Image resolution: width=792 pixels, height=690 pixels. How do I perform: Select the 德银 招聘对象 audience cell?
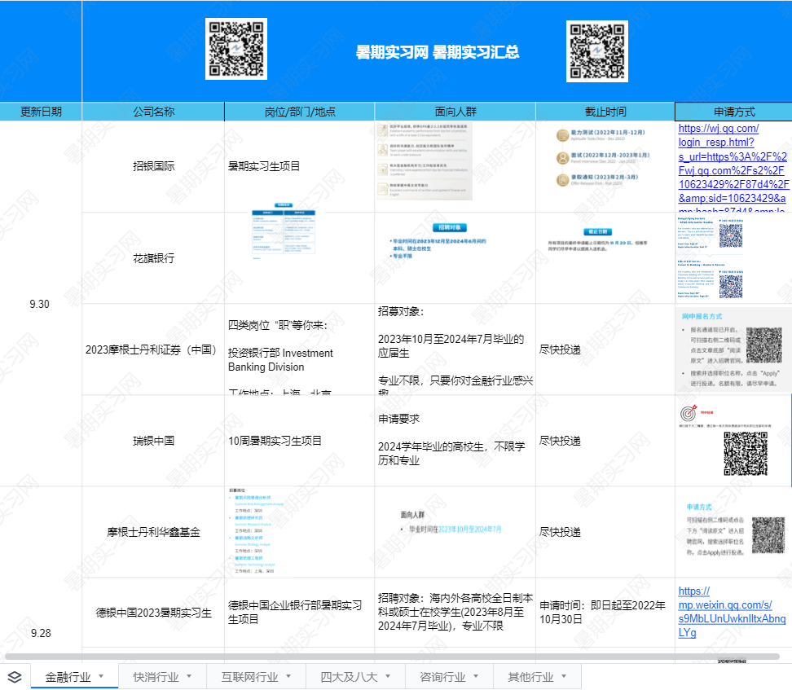(x=455, y=613)
